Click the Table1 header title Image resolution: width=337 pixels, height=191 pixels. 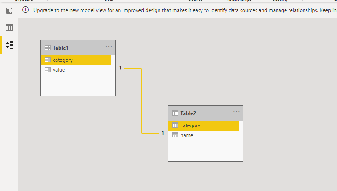(60, 48)
